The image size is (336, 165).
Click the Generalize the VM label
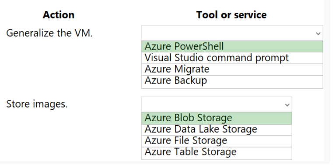[x=49, y=33]
